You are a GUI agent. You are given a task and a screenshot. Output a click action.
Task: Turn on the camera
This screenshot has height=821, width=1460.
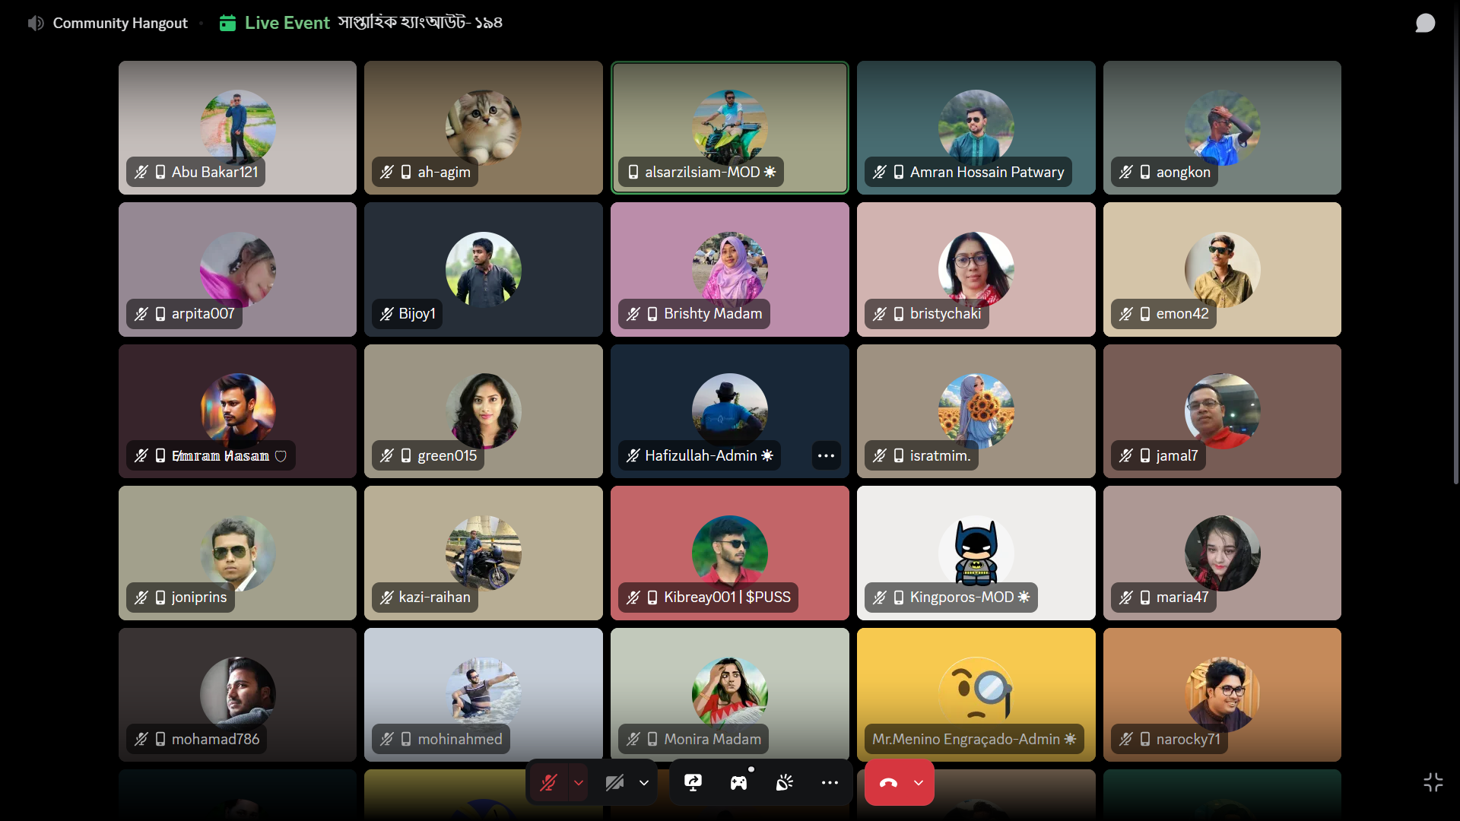pos(614,782)
